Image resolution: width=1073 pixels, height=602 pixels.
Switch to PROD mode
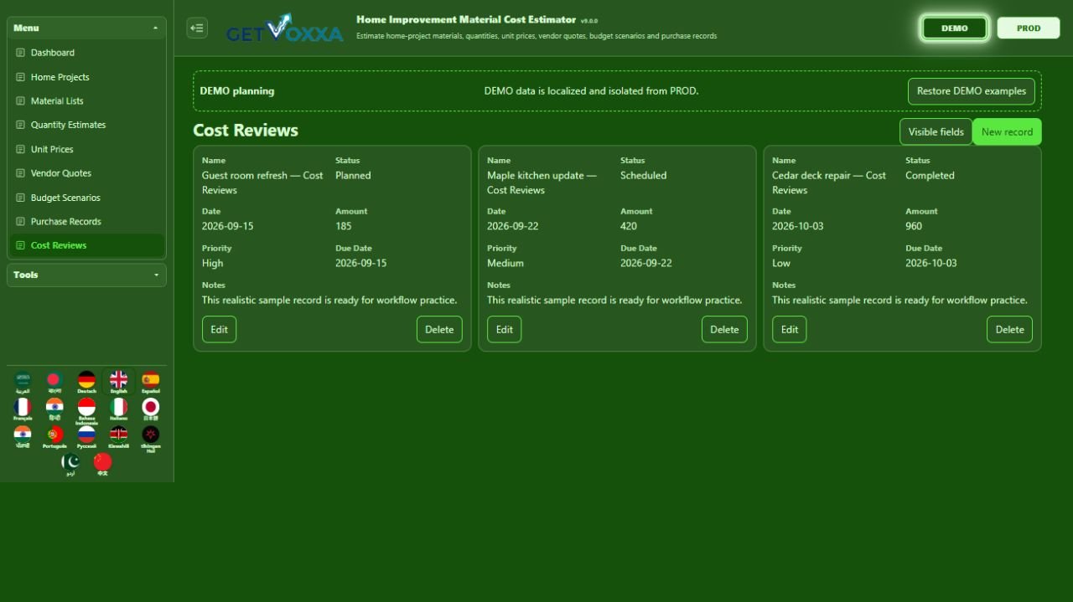coord(1029,28)
